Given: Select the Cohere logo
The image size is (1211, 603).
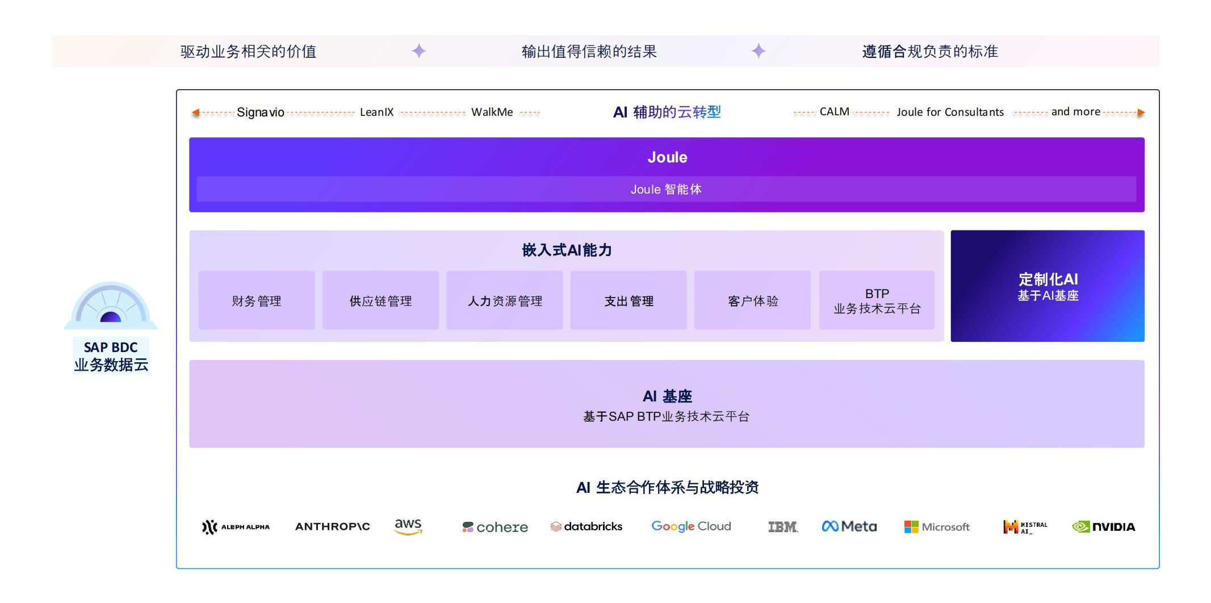Looking at the screenshot, I should coord(495,527).
